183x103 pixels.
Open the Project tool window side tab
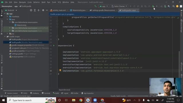pyautogui.click(x=2, y=13)
